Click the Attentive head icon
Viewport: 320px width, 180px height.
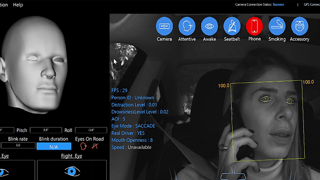tap(187, 26)
